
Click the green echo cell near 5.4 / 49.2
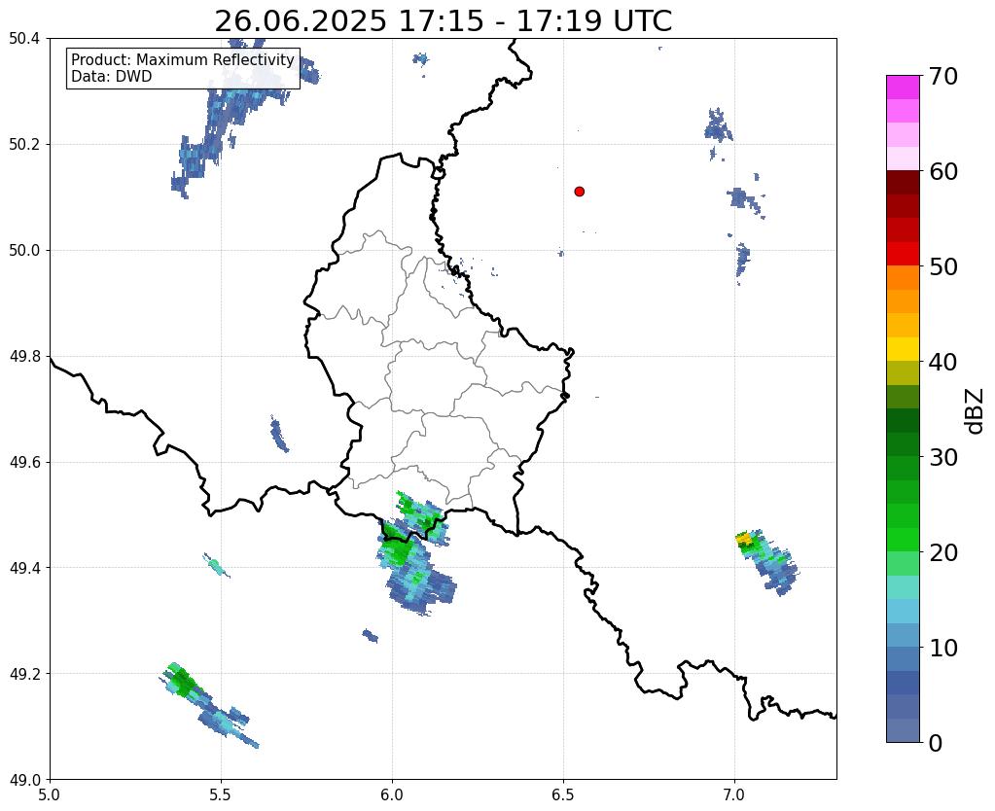pyautogui.click(x=184, y=683)
